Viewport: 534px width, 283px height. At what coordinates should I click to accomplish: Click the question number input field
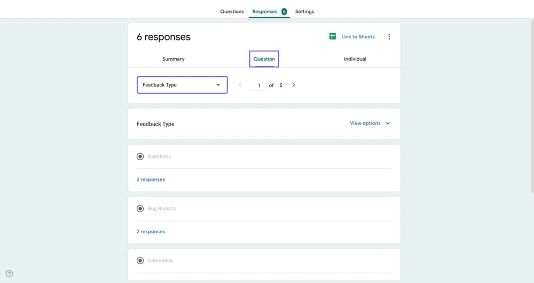[257, 85]
